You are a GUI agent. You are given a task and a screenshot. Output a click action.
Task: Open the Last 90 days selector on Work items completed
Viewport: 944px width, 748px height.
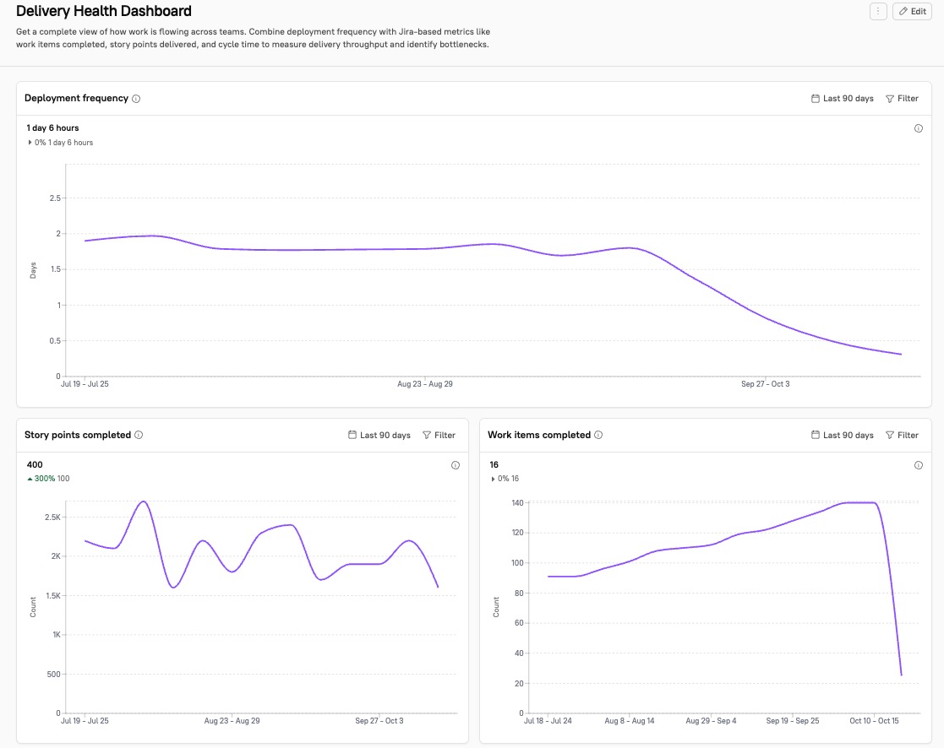(843, 435)
